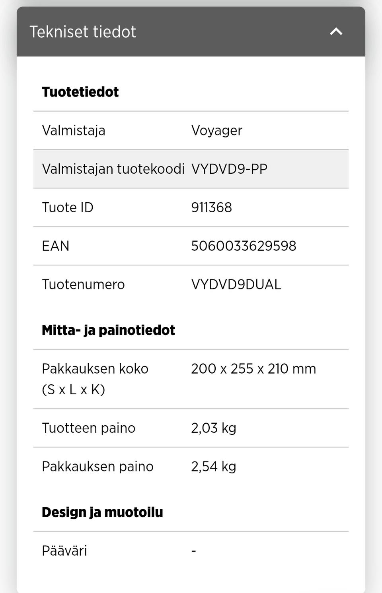Click the Tekniset tiedot header title
This screenshot has width=382, height=593.
tap(83, 32)
